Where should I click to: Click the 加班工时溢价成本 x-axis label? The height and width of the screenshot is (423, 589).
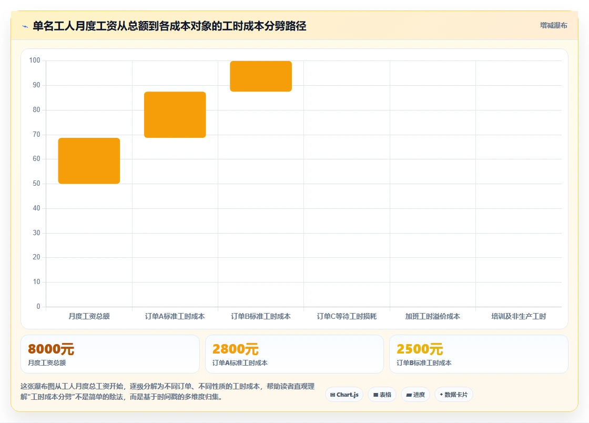433,316
